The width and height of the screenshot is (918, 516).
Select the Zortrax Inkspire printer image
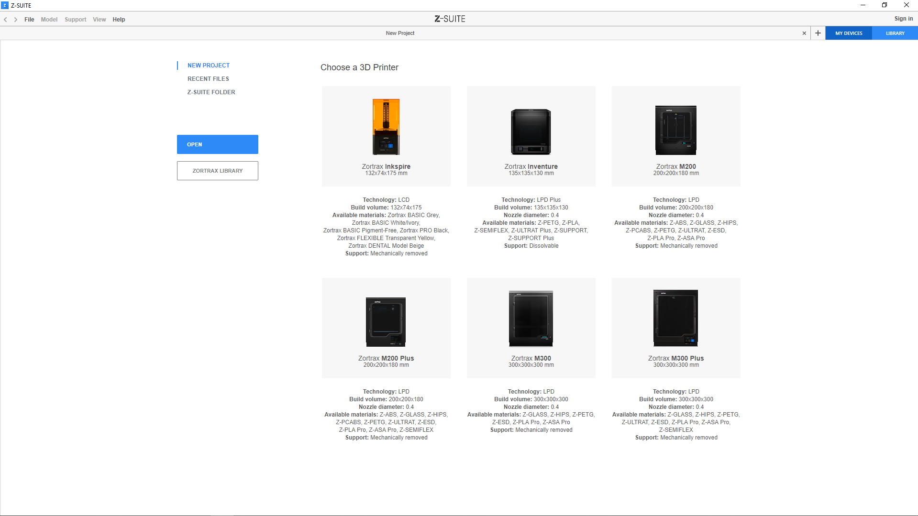(x=386, y=127)
